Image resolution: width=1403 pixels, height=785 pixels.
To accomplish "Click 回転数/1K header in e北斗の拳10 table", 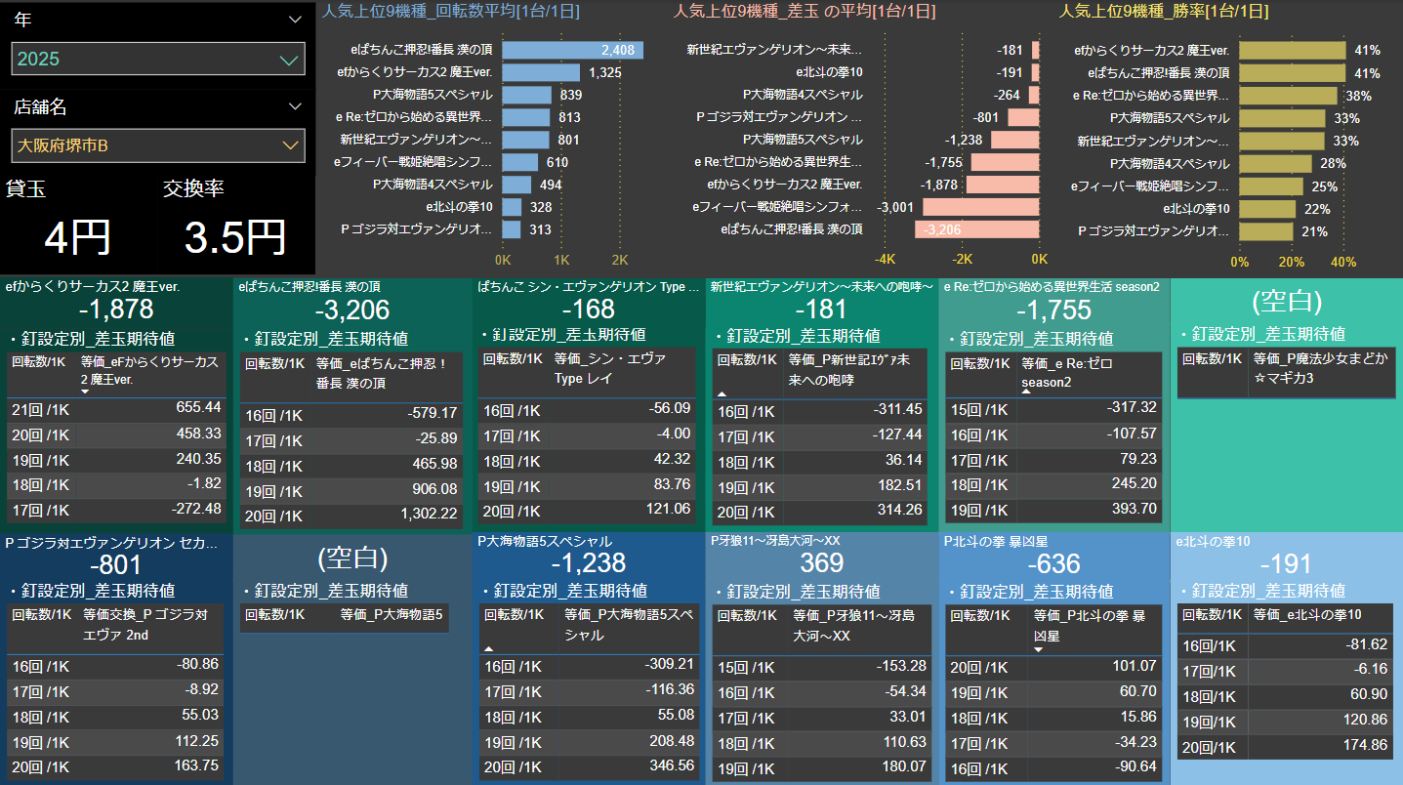I will coord(1210,615).
